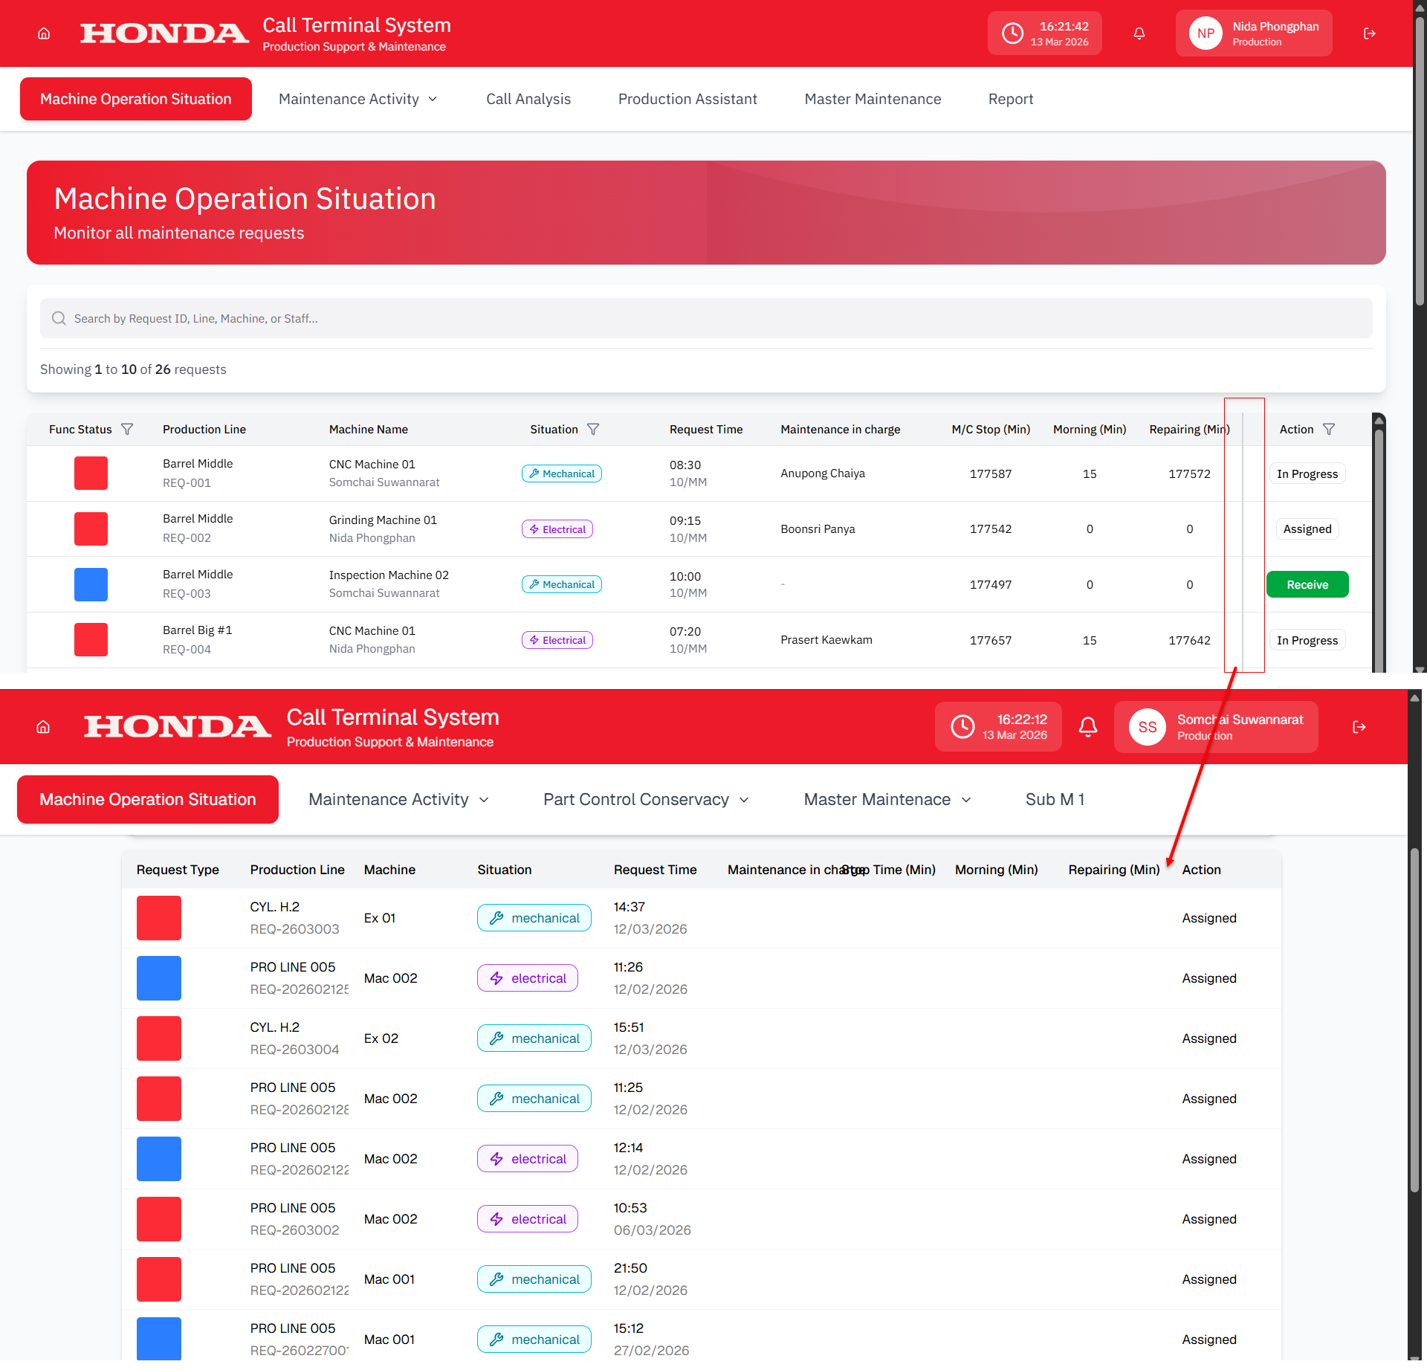Viewport: 1427px width, 1370px height.
Task: Open Situation column filter icon
Action: coord(592,430)
